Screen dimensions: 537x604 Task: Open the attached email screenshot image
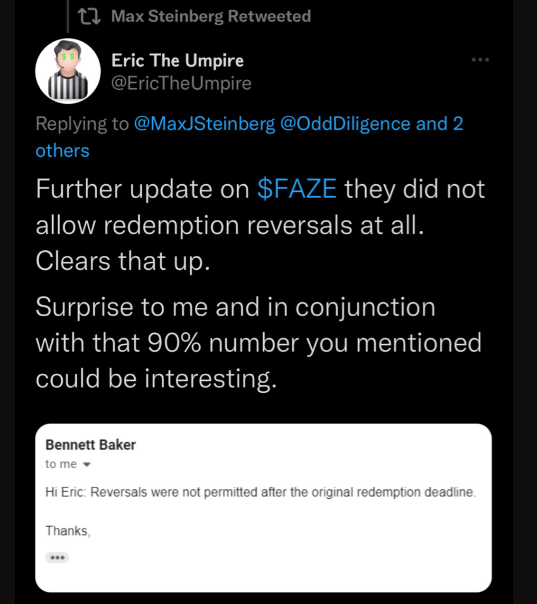point(263,508)
